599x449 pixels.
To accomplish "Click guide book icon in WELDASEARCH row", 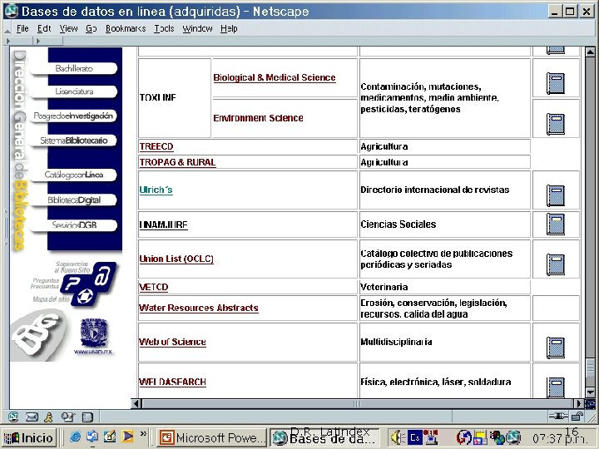I will coord(556,387).
